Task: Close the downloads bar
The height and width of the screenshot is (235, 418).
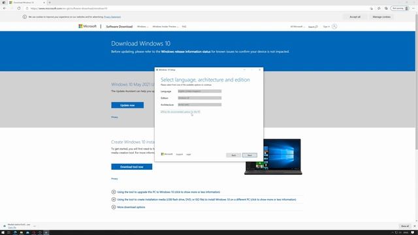Action: 415,226
